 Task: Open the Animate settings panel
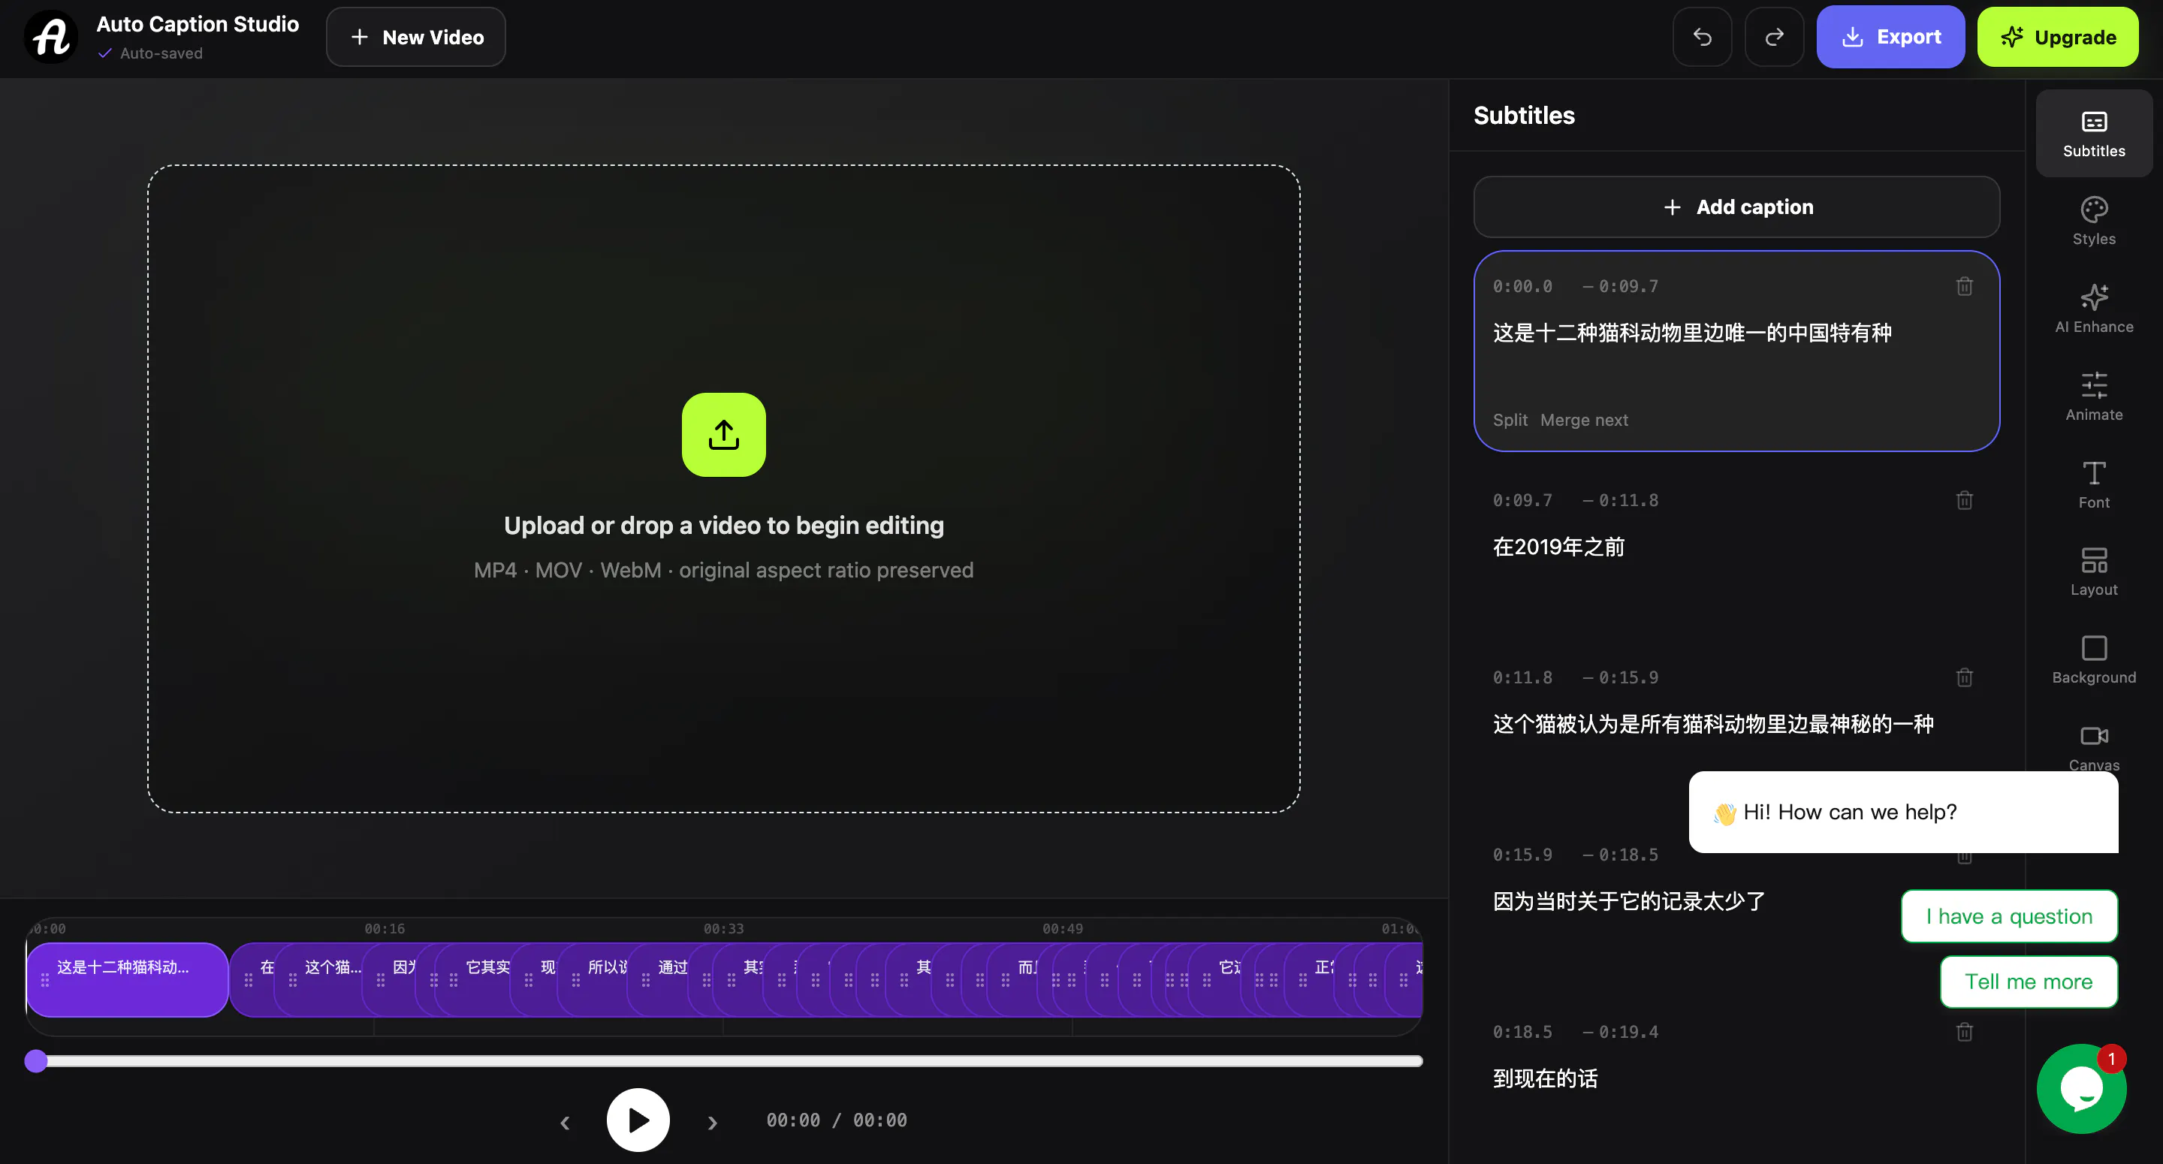click(x=2093, y=397)
